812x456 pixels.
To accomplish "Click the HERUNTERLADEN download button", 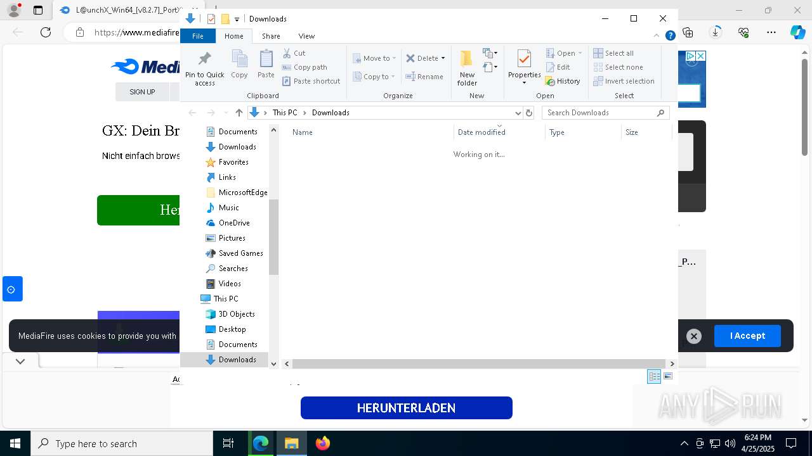I will [406, 408].
